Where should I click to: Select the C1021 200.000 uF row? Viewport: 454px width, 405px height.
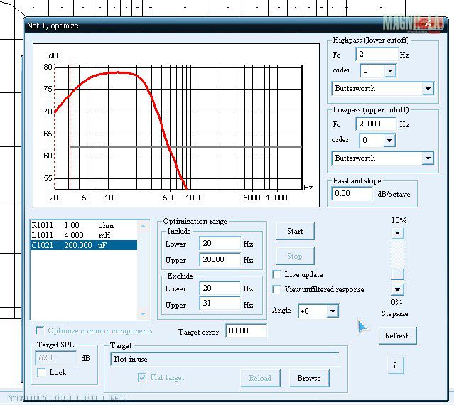click(x=83, y=245)
